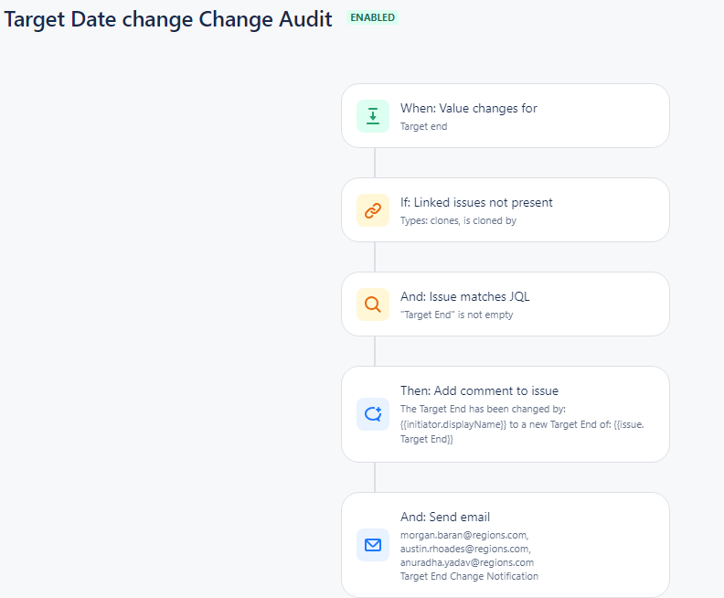Open the And: Send email action
The height and width of the screenshot is (598, 724).
coord(506,545)
